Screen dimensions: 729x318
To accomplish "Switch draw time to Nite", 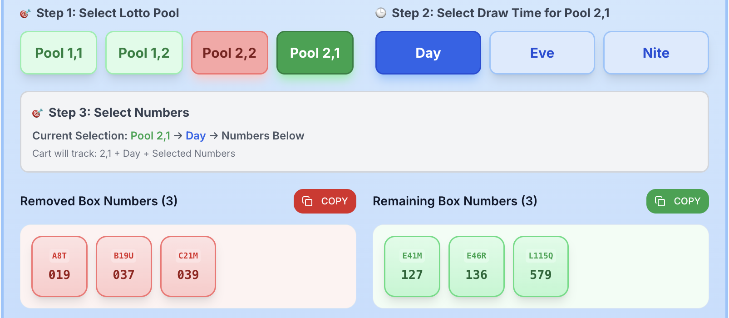I will coord(656,53).
